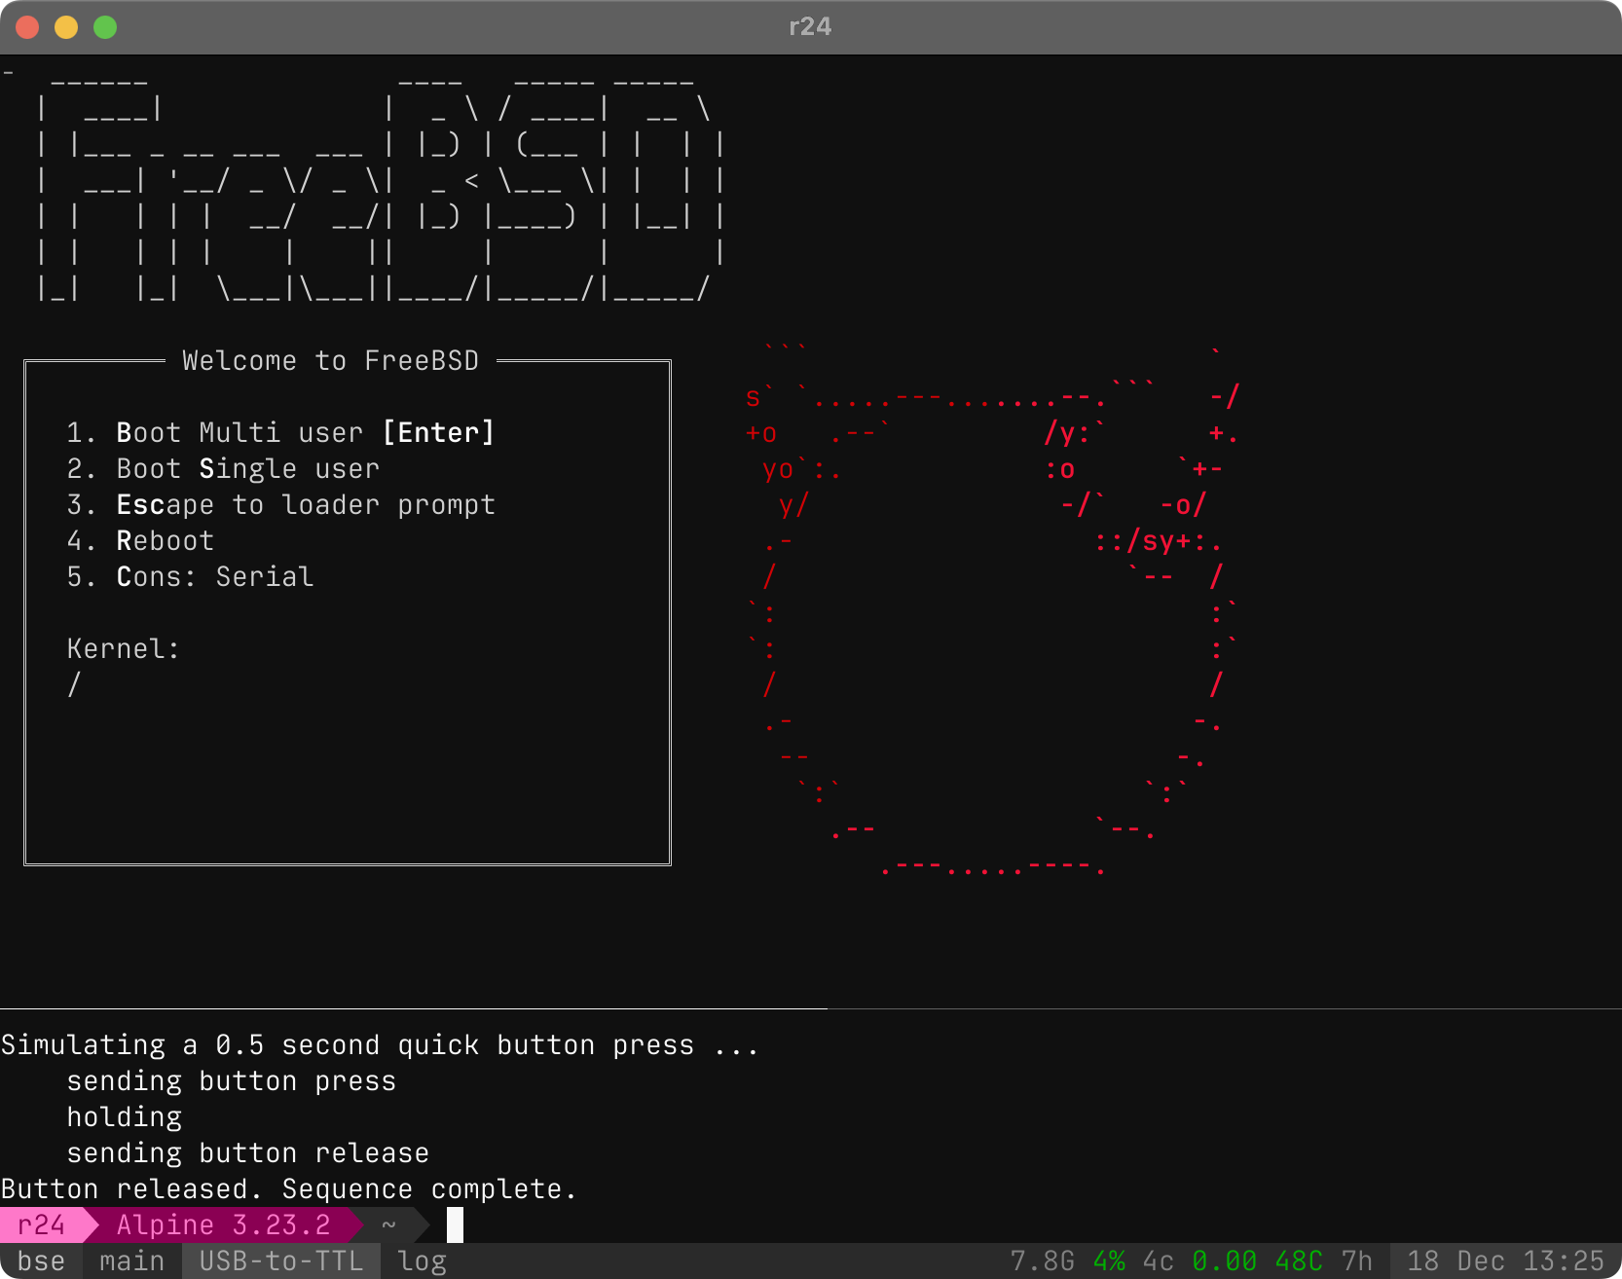Click the green fullscreen window button
1622x1279 pixels.
pos(105,27)
